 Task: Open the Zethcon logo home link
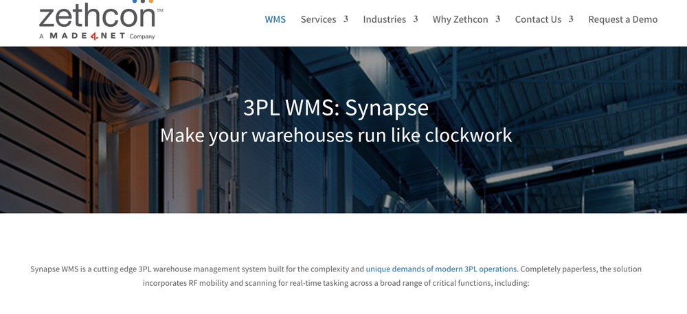[x=101, y=20]
